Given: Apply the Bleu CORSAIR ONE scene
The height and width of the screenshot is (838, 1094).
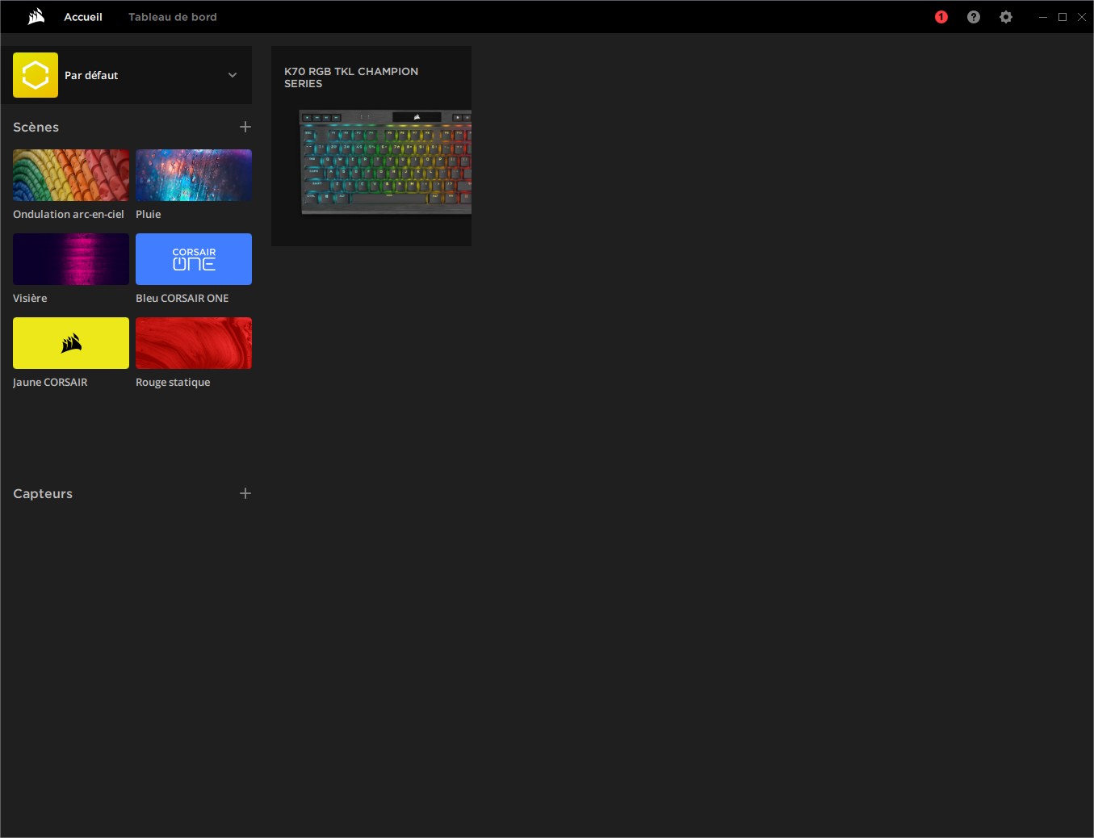Looking at the screenshot, I should pos(194,259).
